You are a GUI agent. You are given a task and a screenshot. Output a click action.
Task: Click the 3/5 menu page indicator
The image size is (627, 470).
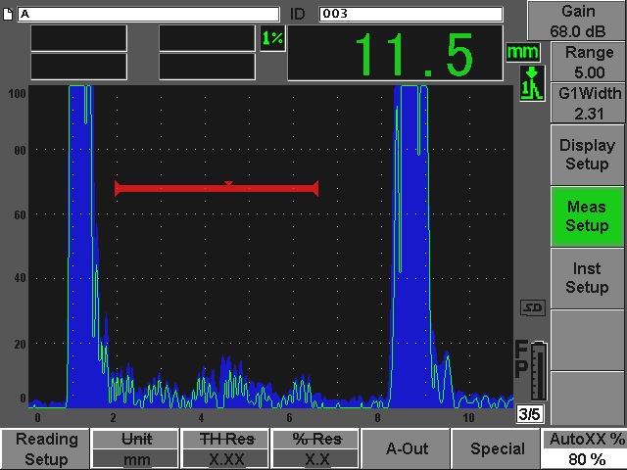pos(529,414)
